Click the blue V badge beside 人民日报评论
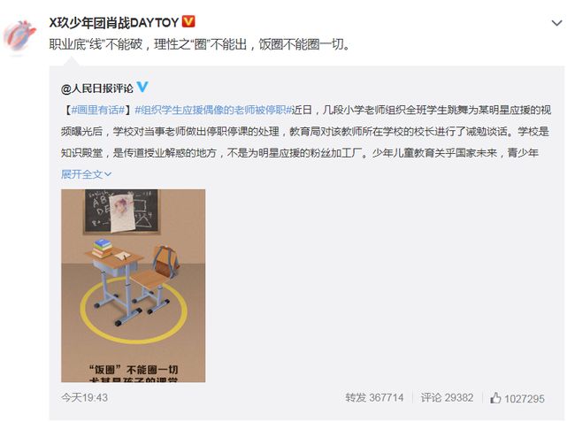 142,87
